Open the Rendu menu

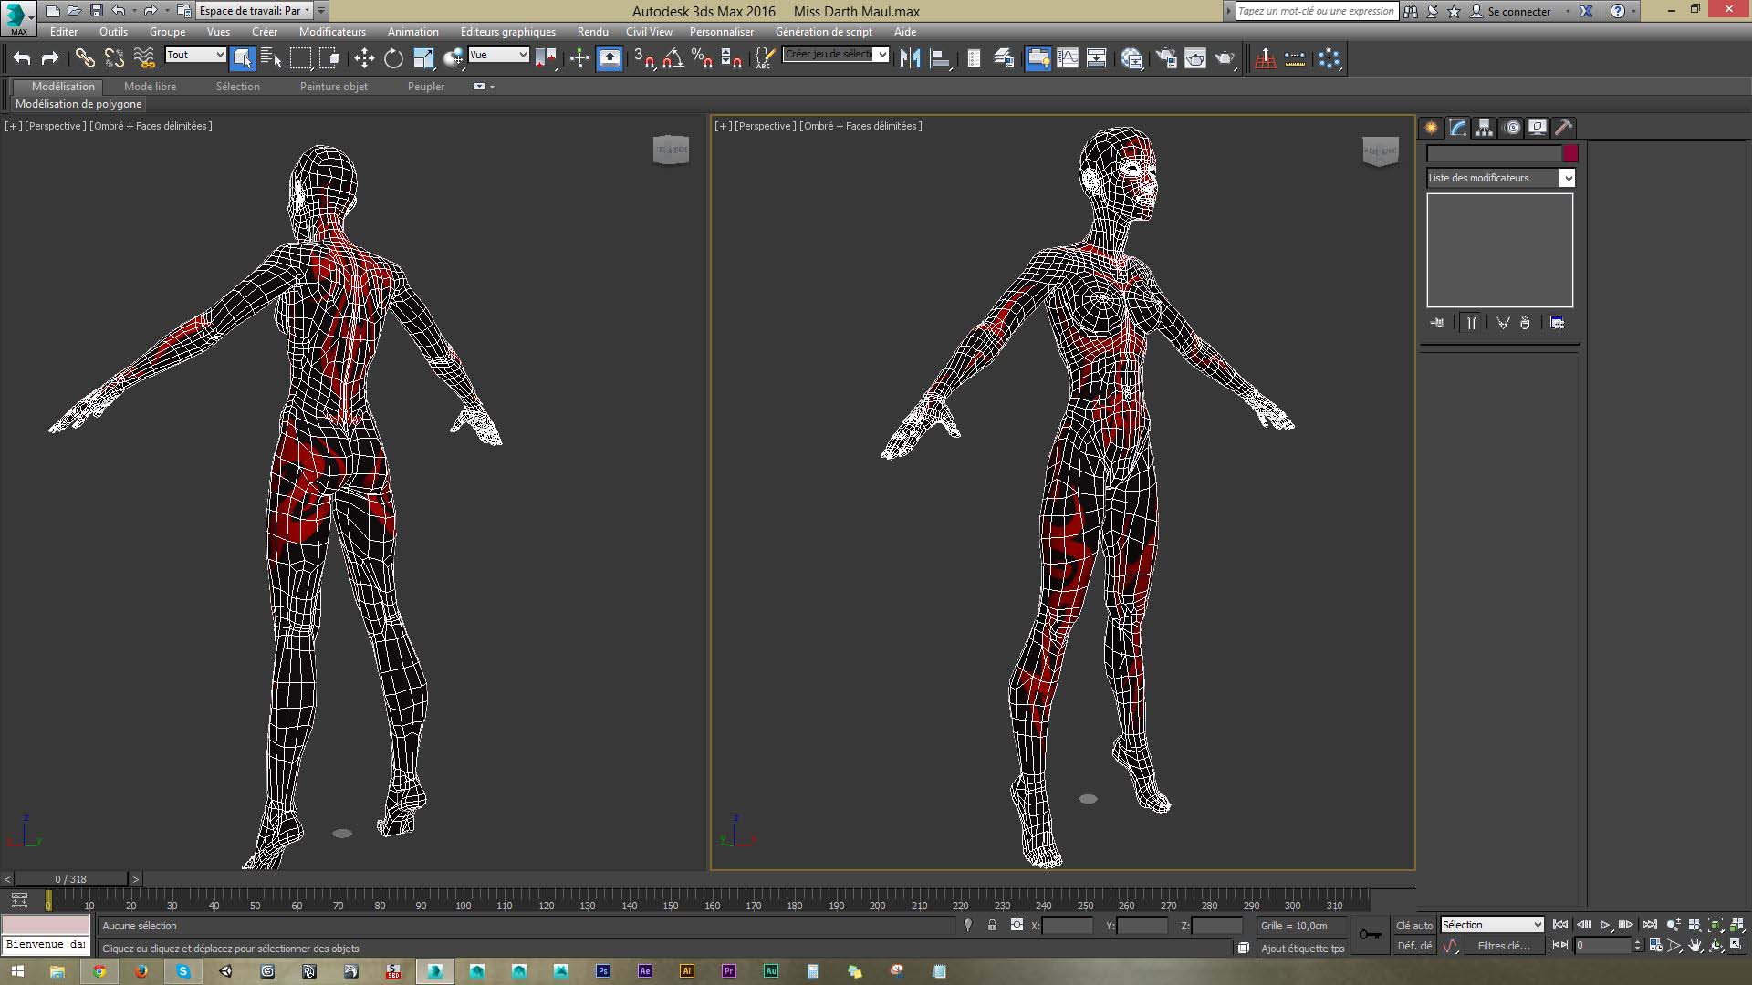(592, 31)
